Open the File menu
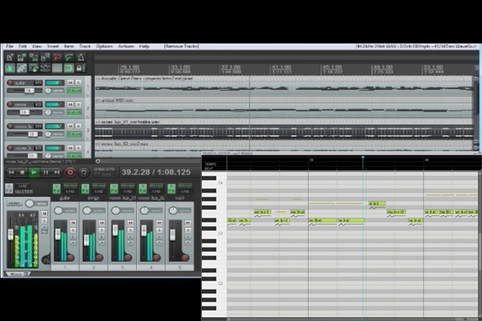The height and width of the screenshot is (321, 482). click(x=9, y=46)
